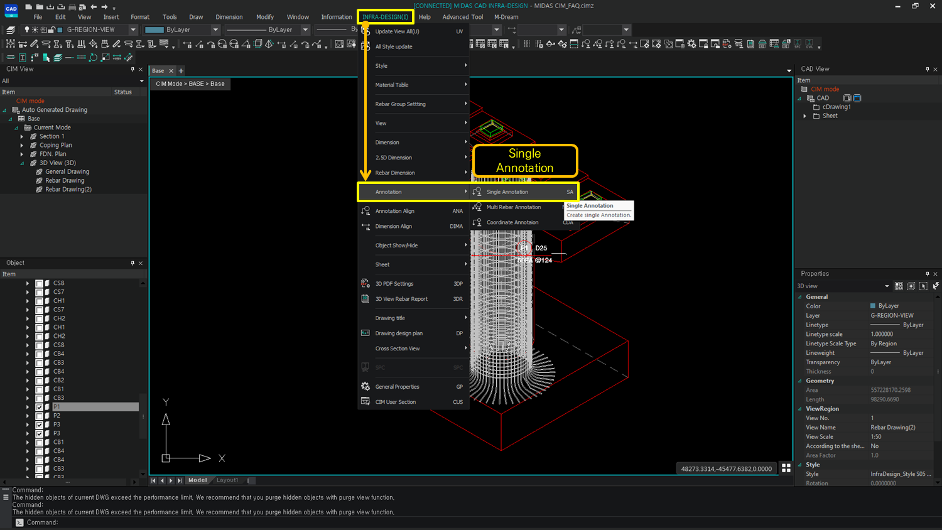This screenshot has width=942, height=530.
Task: Click the General Properties gear icon
Action: click(x=365, y=386)
